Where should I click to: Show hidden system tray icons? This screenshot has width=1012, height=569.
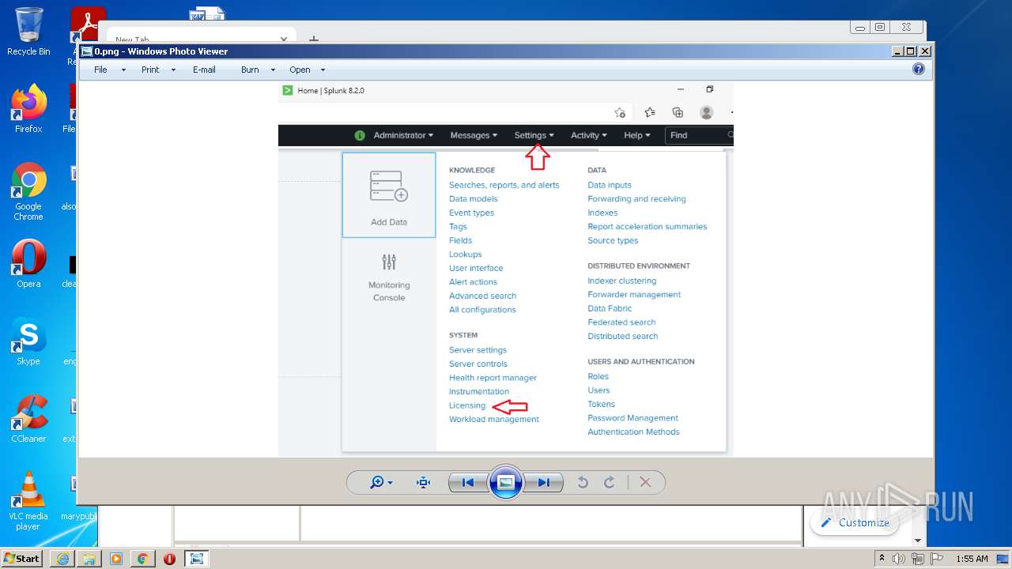pos(882,559)
